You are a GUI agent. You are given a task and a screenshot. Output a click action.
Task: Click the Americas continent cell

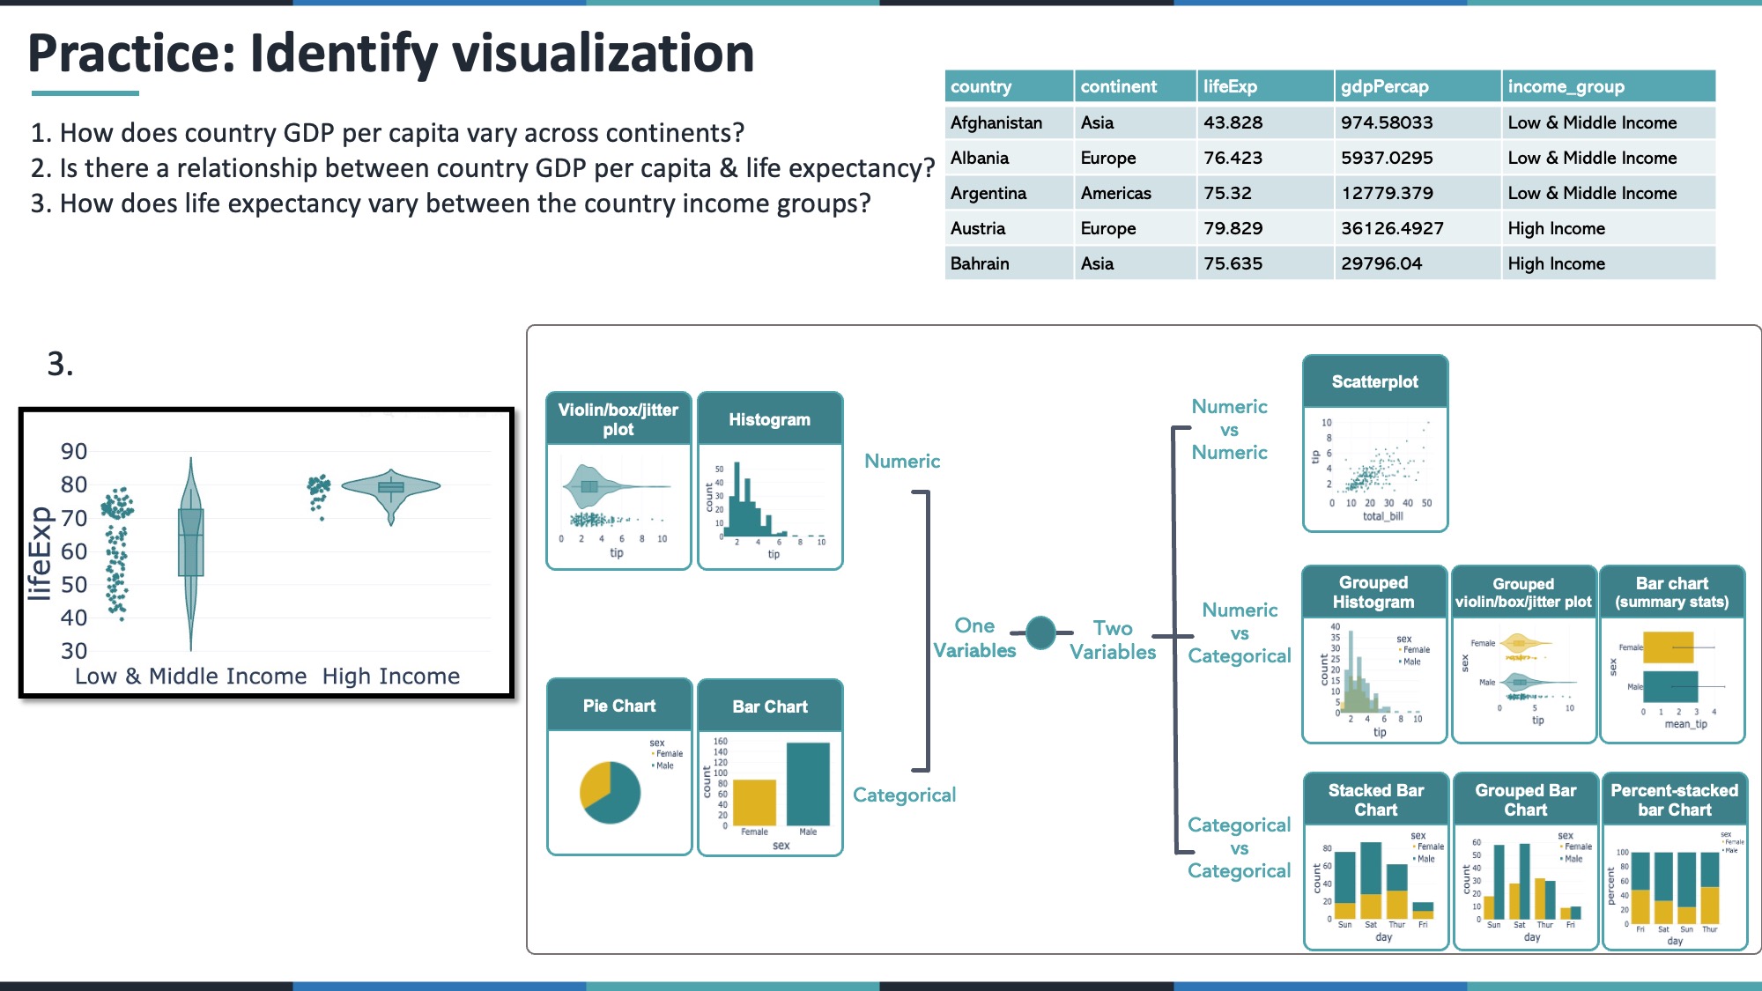(x=1136, y=193)
